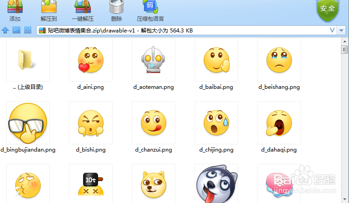This screenshot has height=203, width=356.
Task: Select the pink soap emoji thumbnail
Action: (x=279, y=184)
